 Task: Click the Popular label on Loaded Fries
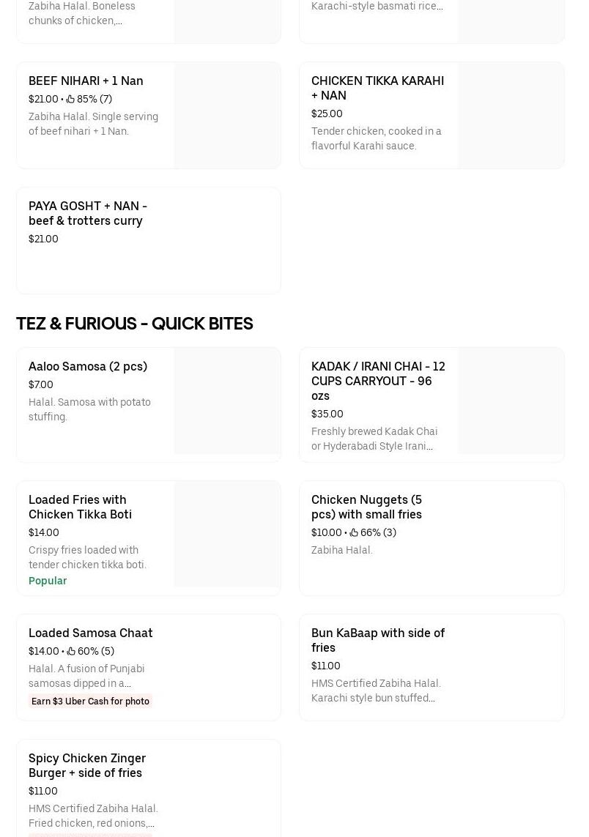[x=48, y=581]
